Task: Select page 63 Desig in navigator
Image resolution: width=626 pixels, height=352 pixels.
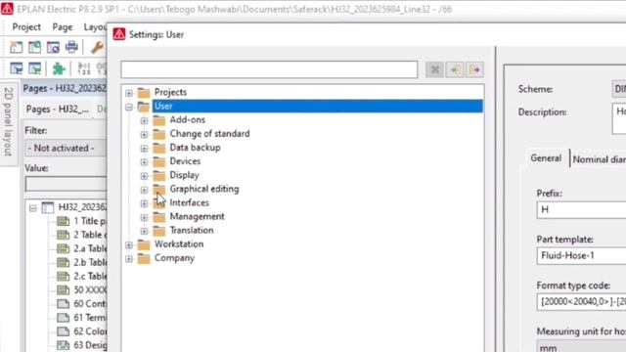Action: (90, 345)
